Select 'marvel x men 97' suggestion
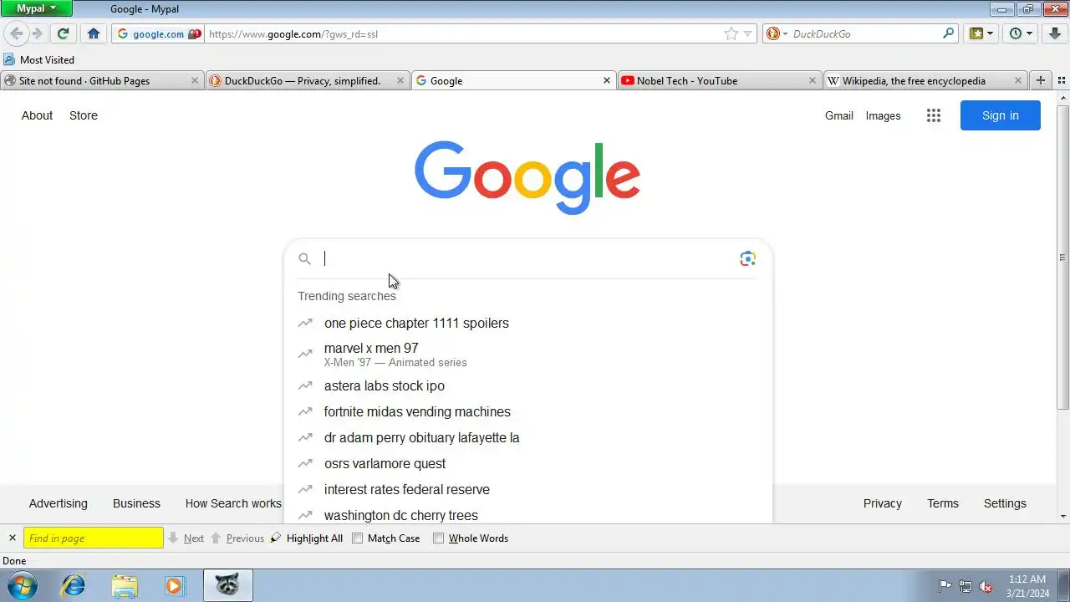The width and height of the screenshot is (1070, 602). (x=527, y=355)
